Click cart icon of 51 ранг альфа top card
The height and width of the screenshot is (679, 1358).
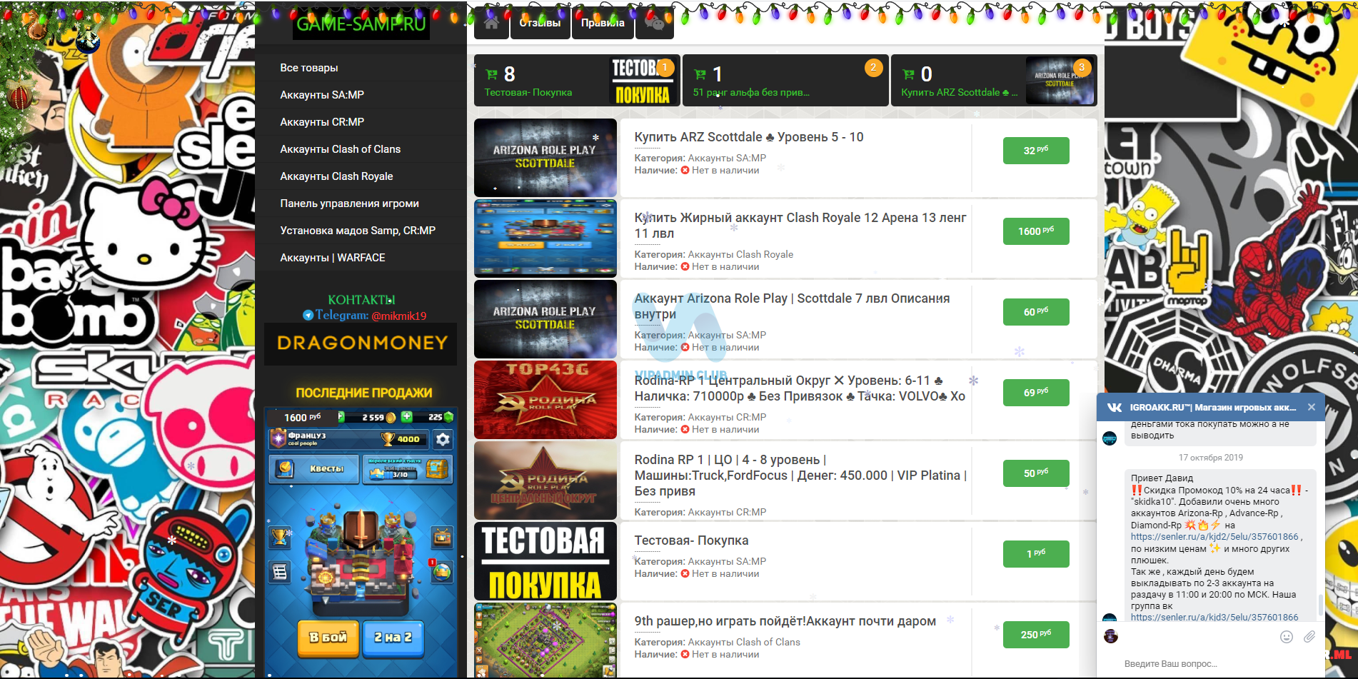click(x=700, y=74)
